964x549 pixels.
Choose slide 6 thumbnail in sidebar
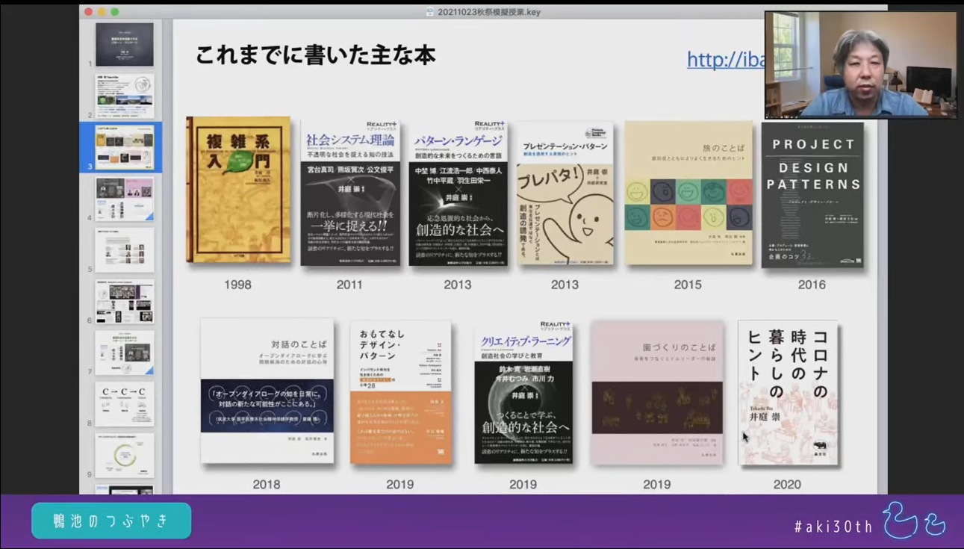(x=125, y=302)
